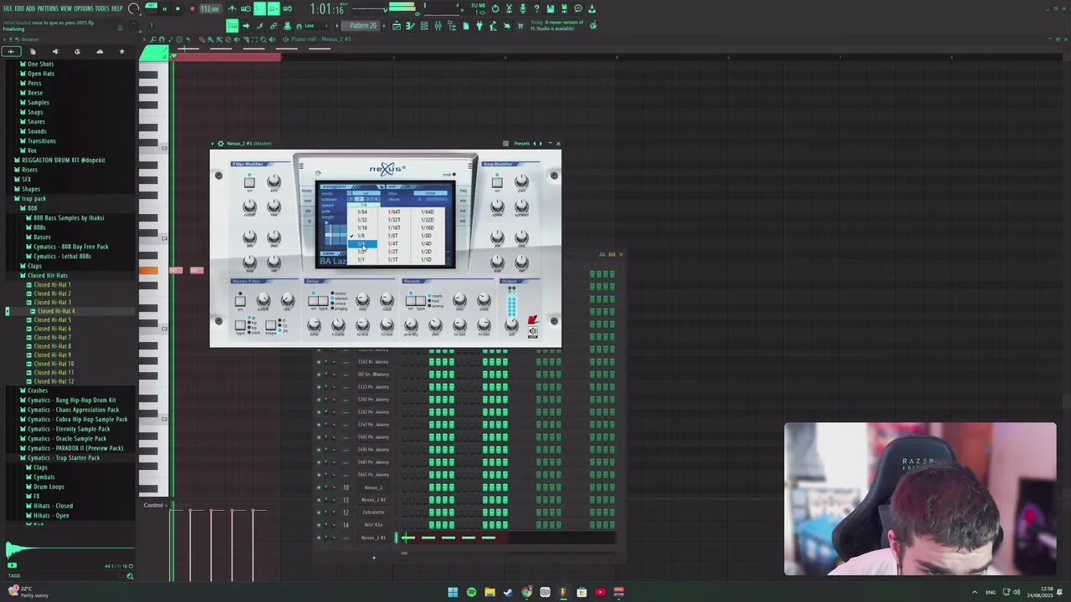
Task: Open the Nexus plugin settings gear icon
Action: [220, 144]
